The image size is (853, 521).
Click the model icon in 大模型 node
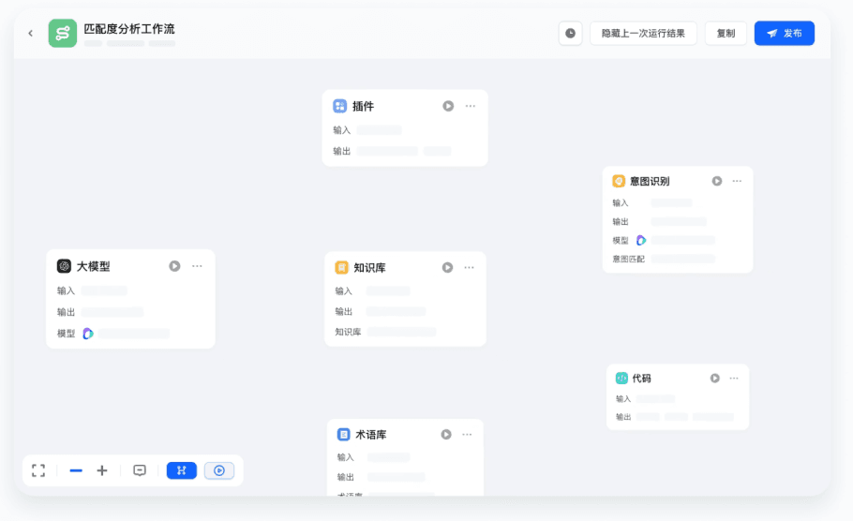click(87, 334)
